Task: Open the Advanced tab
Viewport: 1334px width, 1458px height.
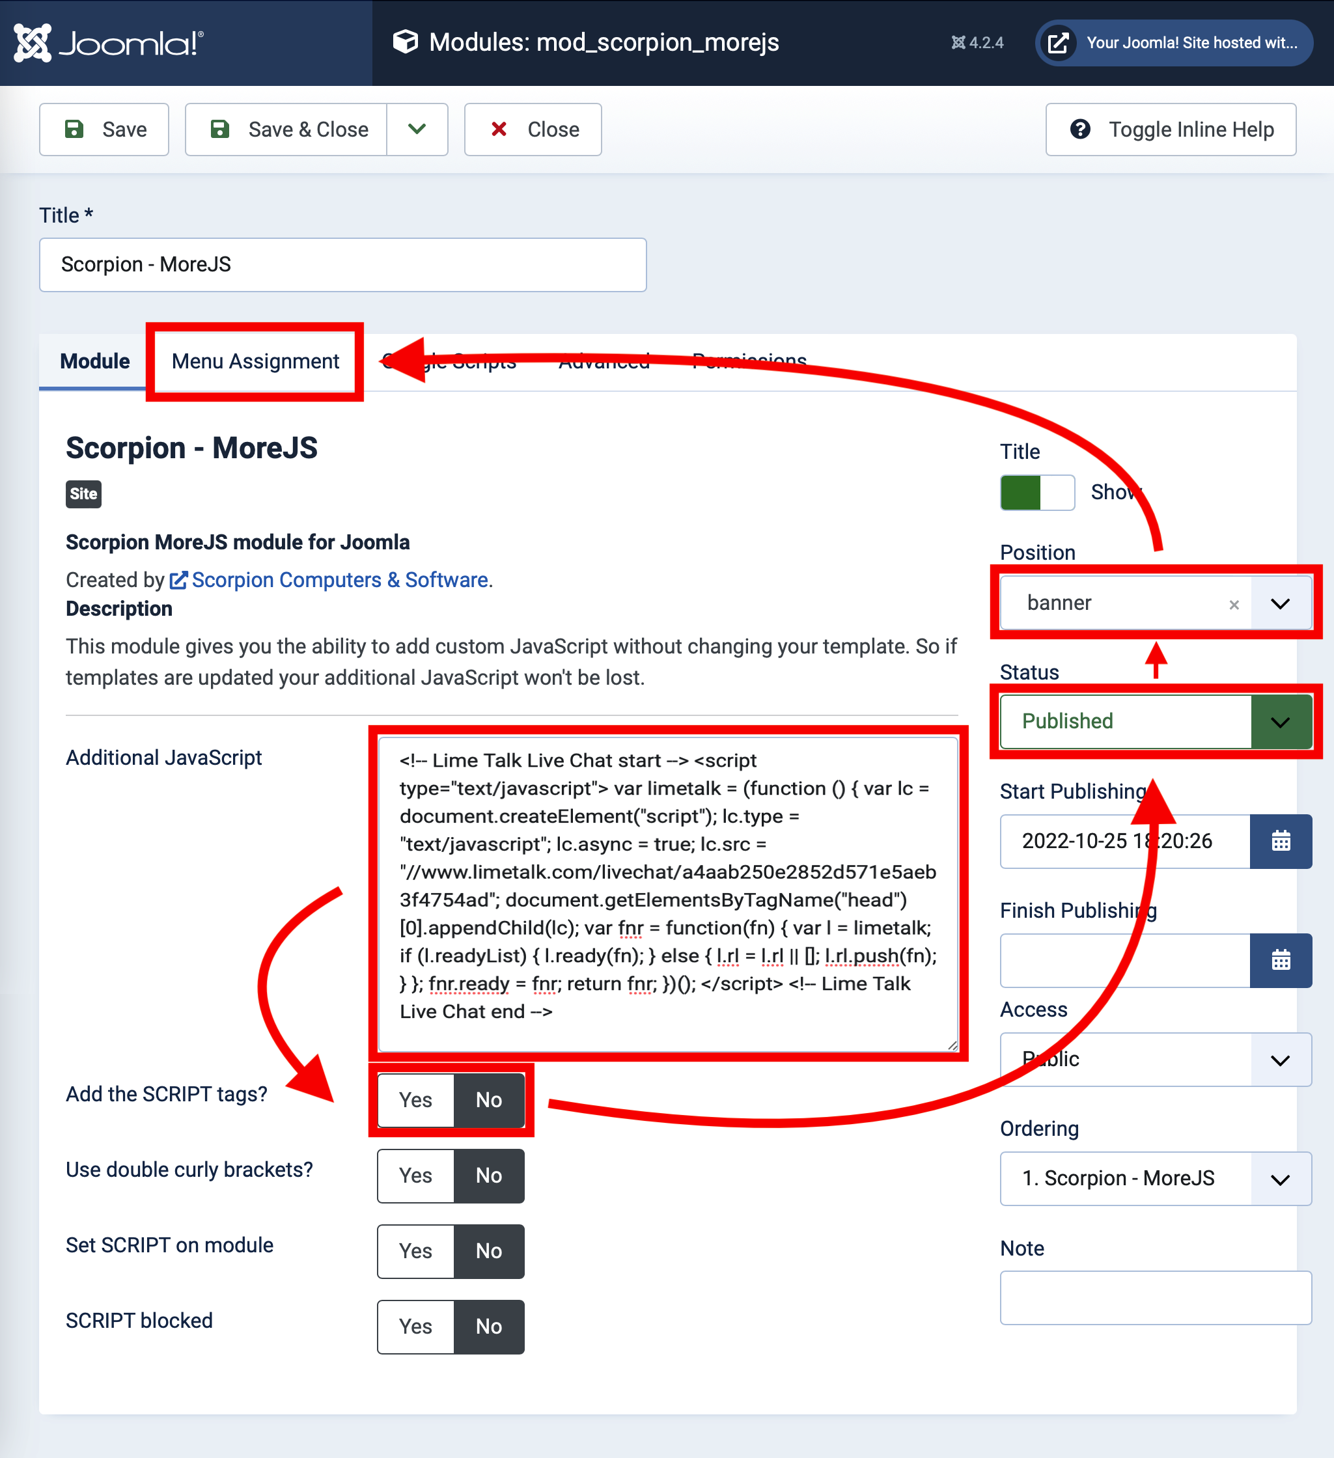Action: [604, 361]
